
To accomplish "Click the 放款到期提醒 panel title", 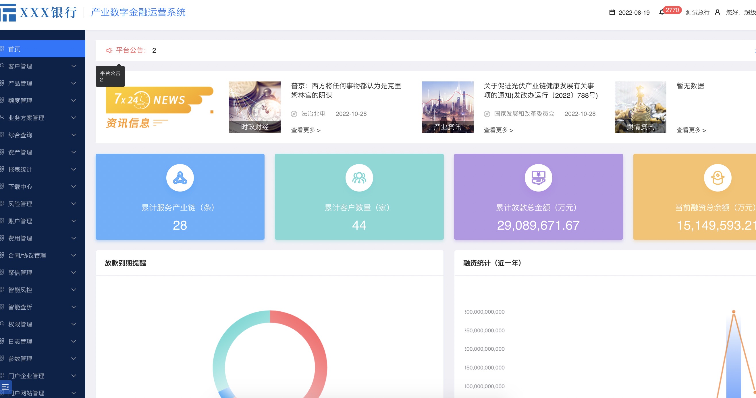I will click(x=125, y=263).
